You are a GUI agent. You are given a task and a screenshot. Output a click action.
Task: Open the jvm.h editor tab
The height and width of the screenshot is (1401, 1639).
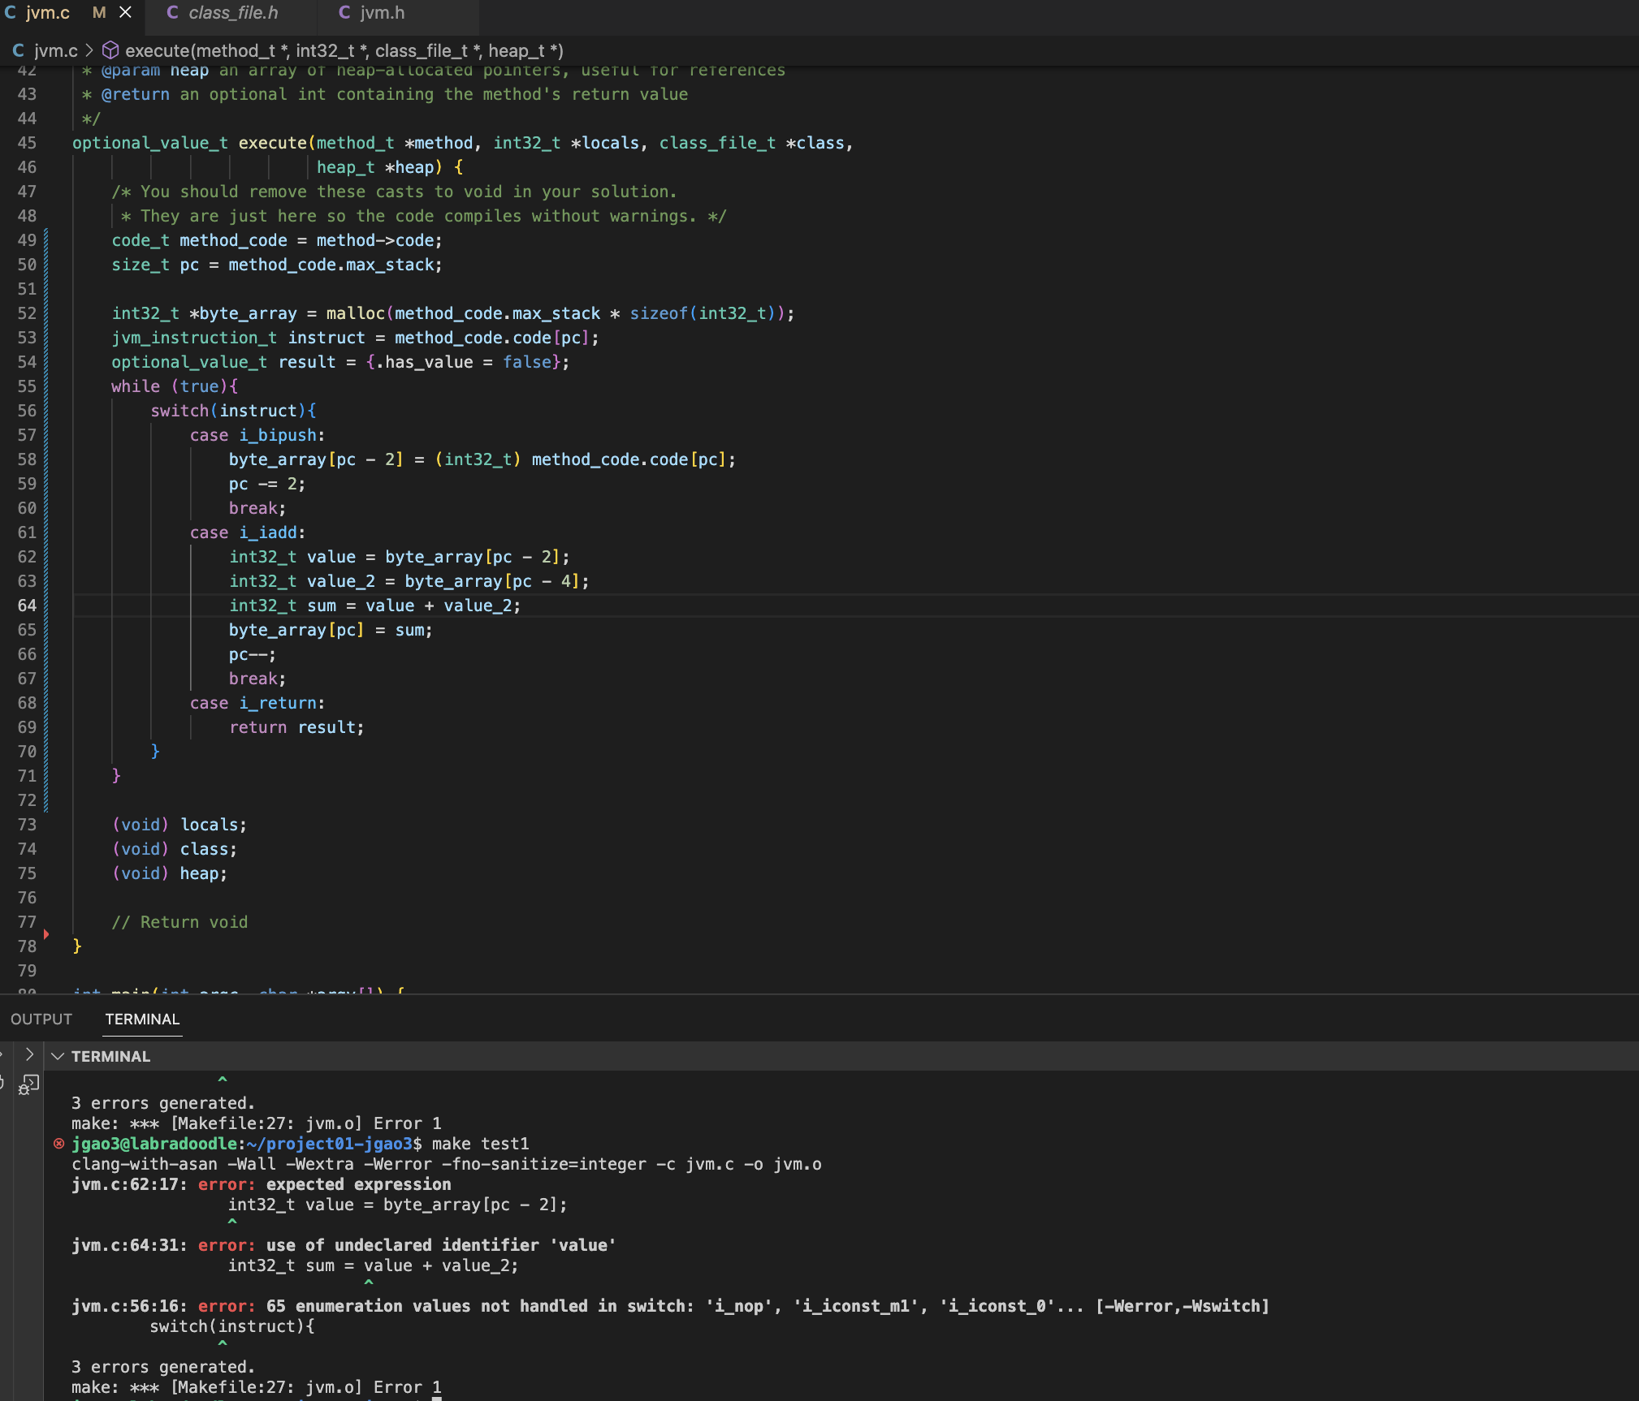[x=382, y=13]
